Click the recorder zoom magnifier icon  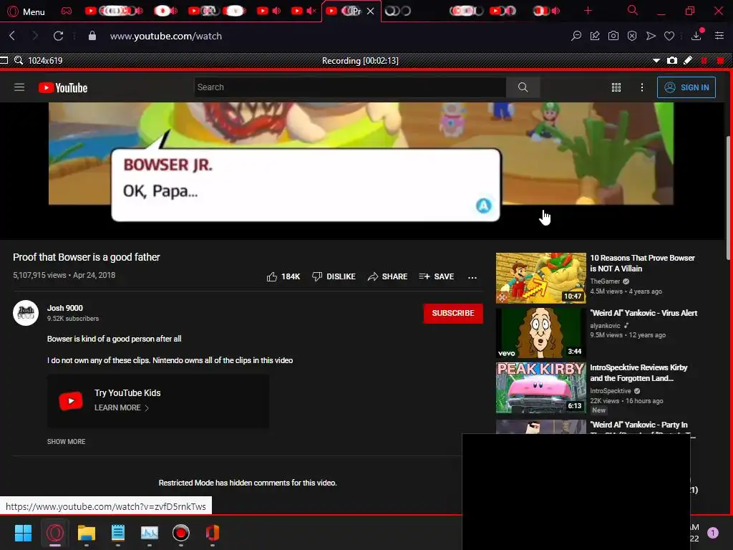[19, 60]
